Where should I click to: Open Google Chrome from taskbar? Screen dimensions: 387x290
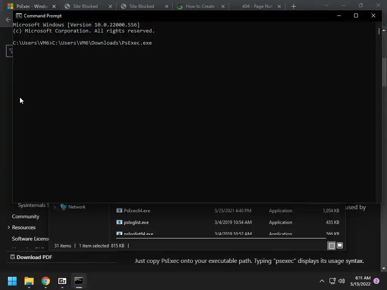click(x=46, y=281)
